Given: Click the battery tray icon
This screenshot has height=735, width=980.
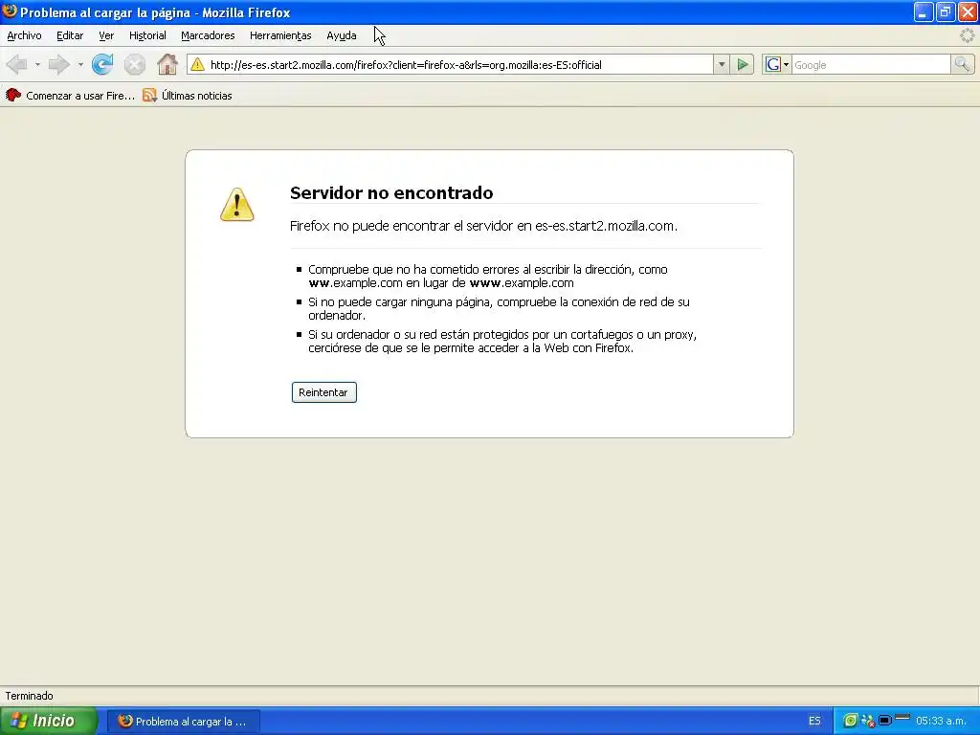Looking at the screenshot, I should pyautogui.click(x=885, y=721).
